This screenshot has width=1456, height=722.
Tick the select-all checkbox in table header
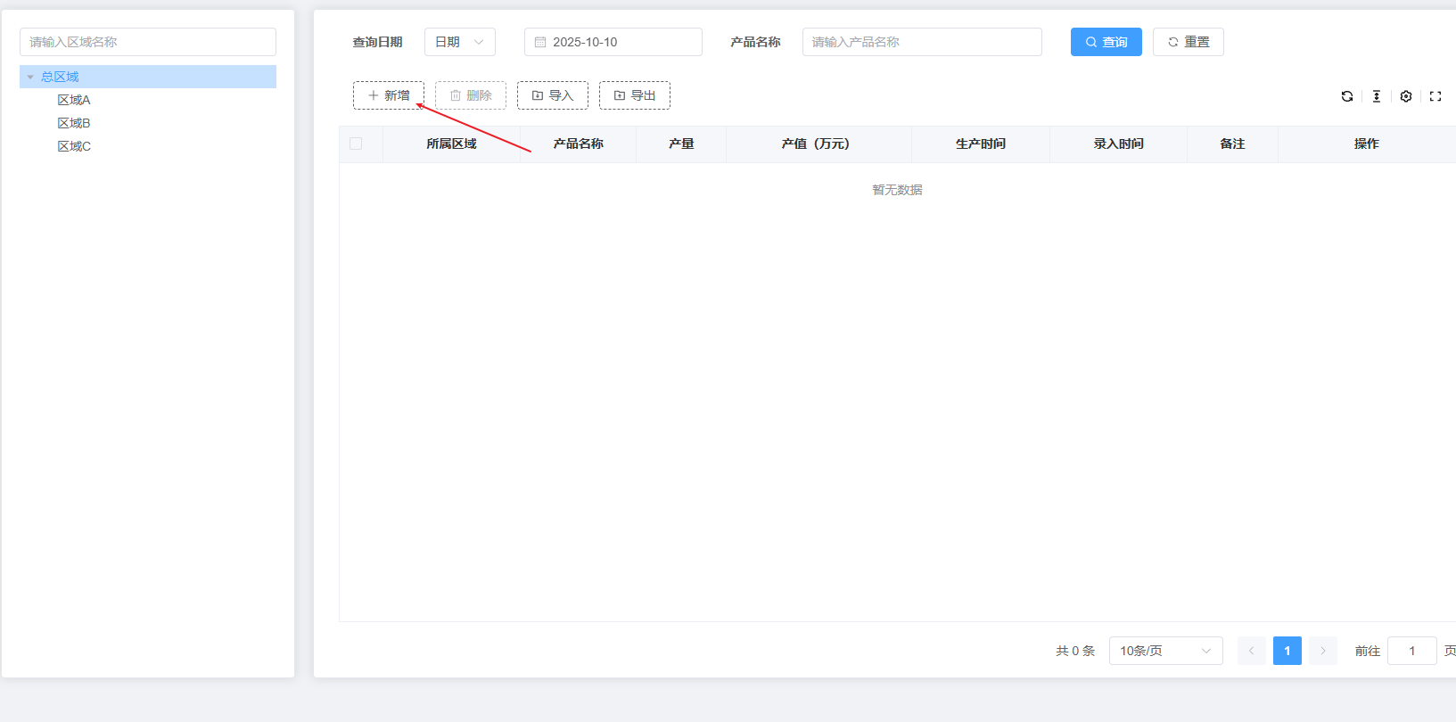pos(356,144)
